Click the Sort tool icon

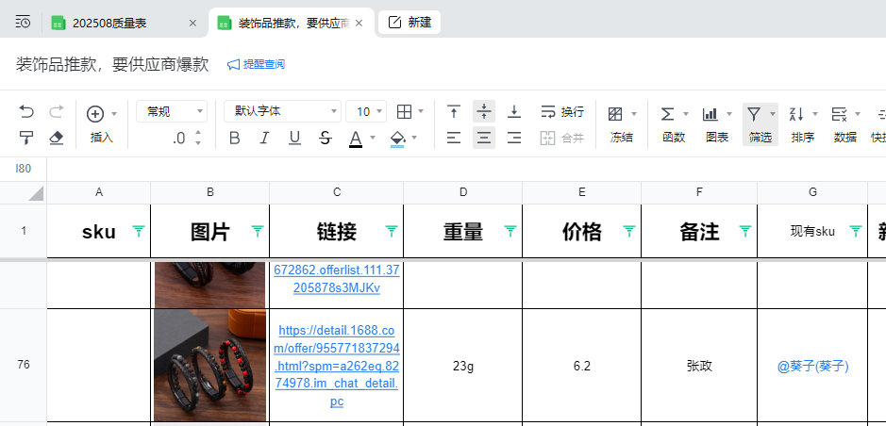(802, 123)
